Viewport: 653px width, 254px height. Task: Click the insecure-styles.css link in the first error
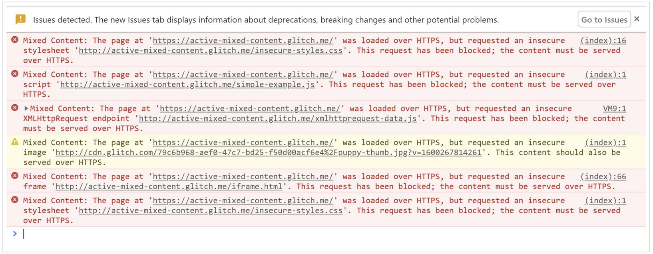tap(211, 51)
